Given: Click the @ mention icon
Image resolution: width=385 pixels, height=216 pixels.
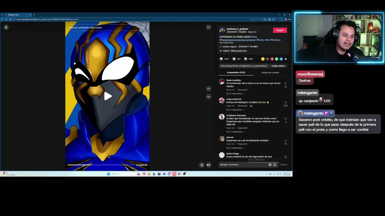Looking at the screenshot, I should 270,164.
